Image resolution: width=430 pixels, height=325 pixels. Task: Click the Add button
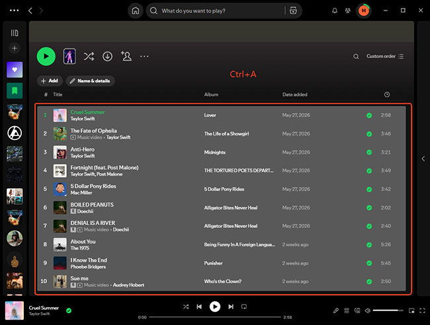(50, 81)
